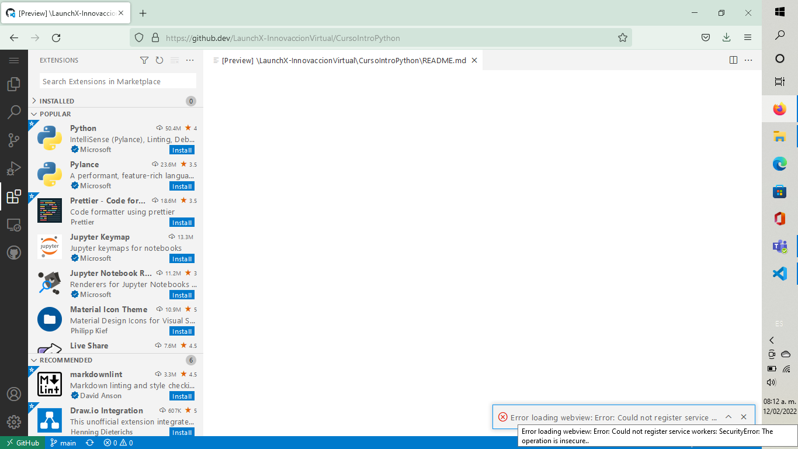Install the Draw.io Integration extension
Screen dimensions: 798x449
(182, 433)
